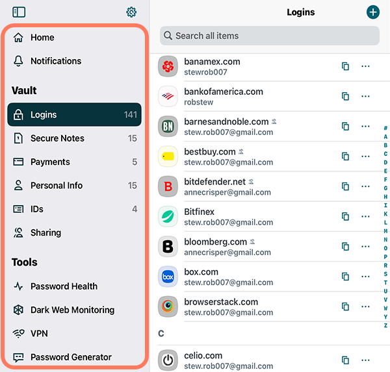The height and width of the screenshot is (372, 390).
Task: Open Payments section
Action: [x=74, y=162]
